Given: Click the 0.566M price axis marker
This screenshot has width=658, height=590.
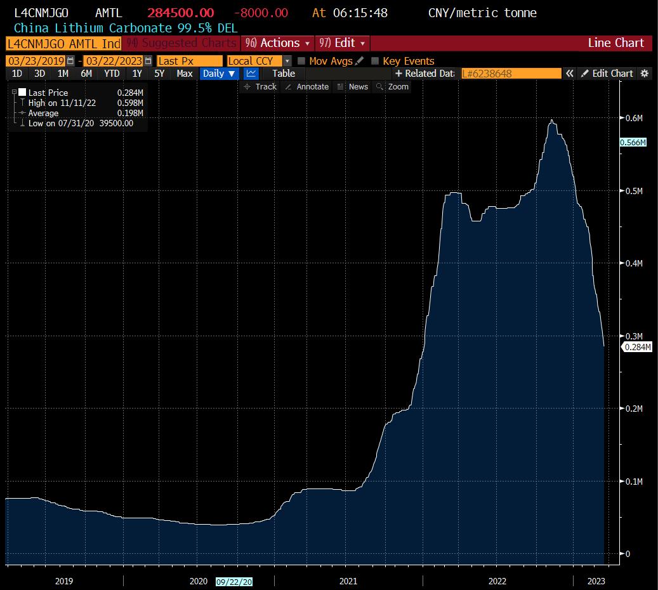Looking at the screenshot, I should coord(633,142).
